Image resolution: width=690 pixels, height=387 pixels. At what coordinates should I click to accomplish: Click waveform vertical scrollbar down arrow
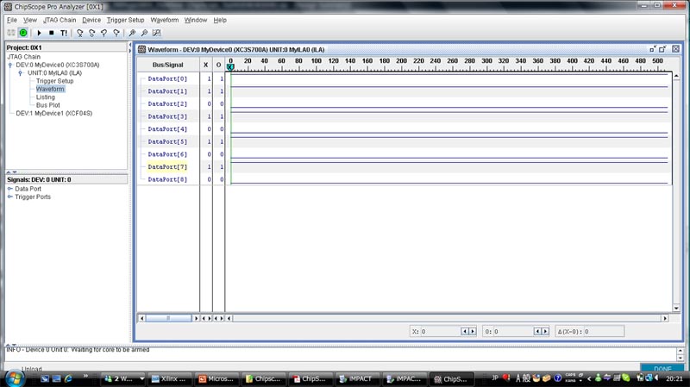pos(676,309)
